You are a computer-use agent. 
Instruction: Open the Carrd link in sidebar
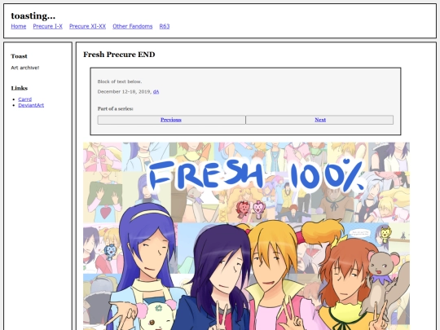pyautogui.click(x=25, y=99)
